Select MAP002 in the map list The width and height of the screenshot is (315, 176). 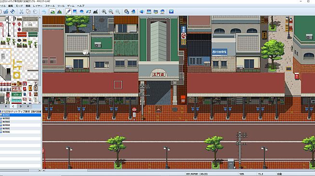click(21, 118)
